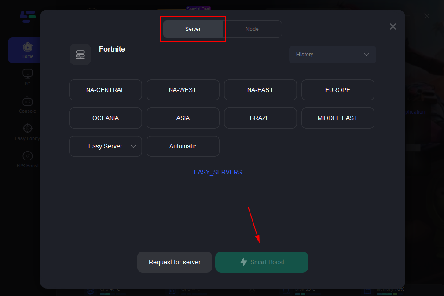The height and width of the screenshot is (296, 444).
Task: Open Easy Lobby crosshair icon
Action: 27,128
